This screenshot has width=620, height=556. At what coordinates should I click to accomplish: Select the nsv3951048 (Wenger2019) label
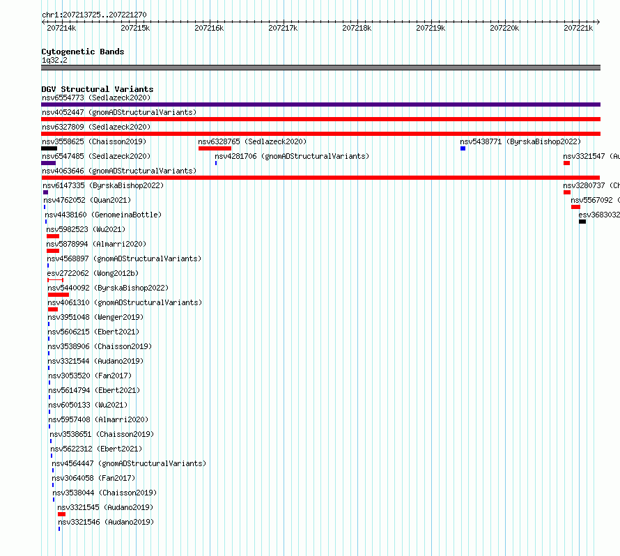95,317
